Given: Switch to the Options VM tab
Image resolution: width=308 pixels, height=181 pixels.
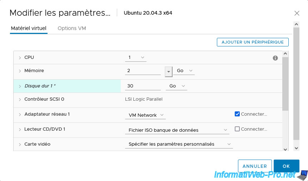Looking at the screenshot, I should pos(72,28).
